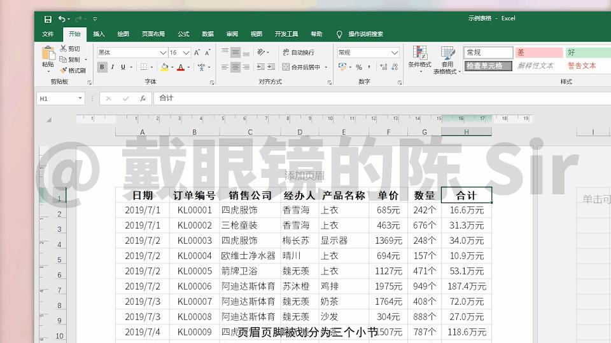Screen dimensions: 611x343
Task: Open the 文件 File tab
Action: 48,34
